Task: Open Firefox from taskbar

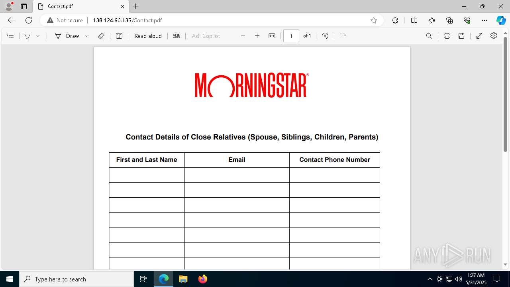Action: click(203, 279)
